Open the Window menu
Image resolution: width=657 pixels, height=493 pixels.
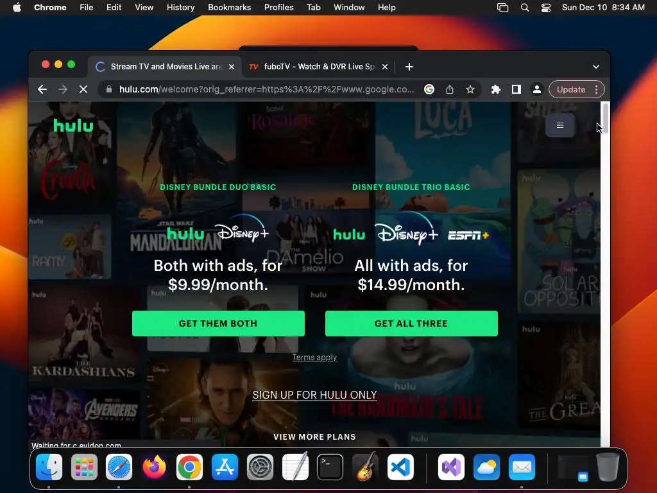coord(349,8)
